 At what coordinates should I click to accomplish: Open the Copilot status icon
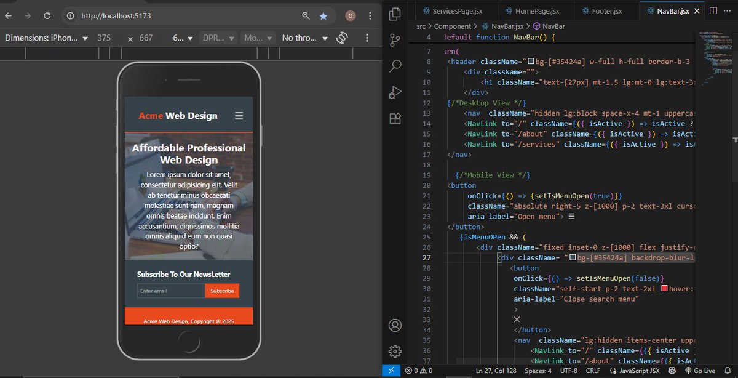point(673,371)
